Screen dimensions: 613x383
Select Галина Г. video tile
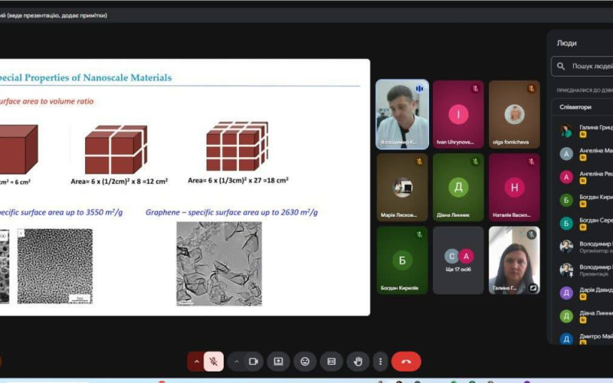pos(514,260)
